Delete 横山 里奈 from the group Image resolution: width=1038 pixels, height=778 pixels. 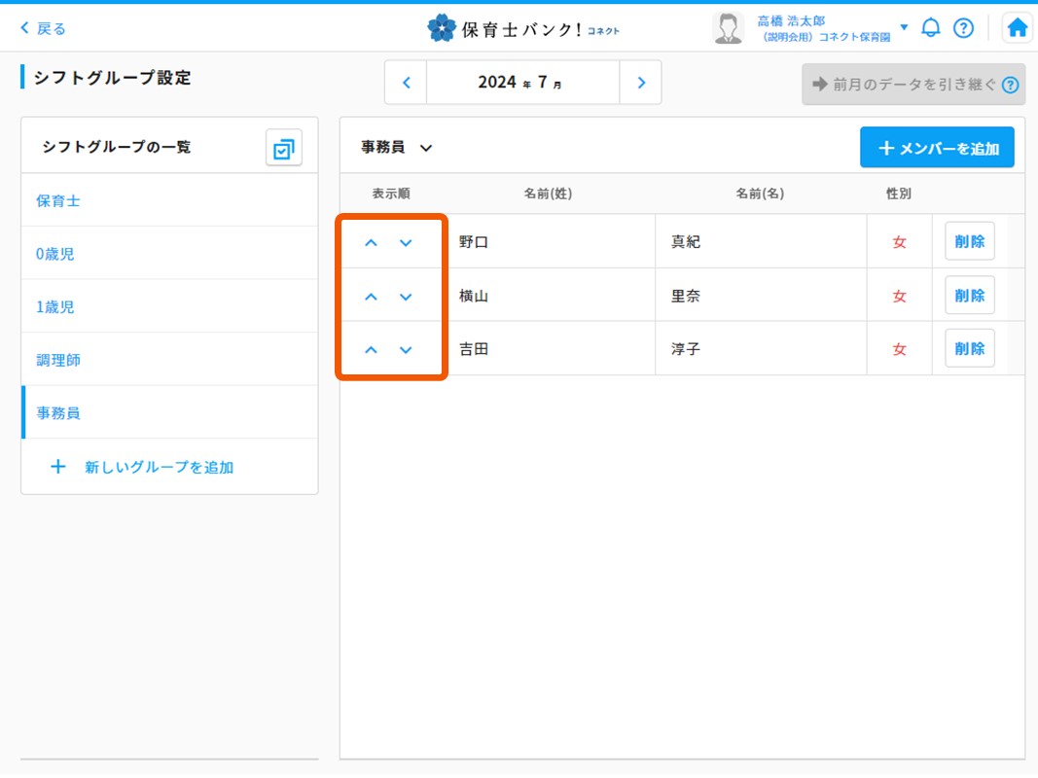[969, 296]
